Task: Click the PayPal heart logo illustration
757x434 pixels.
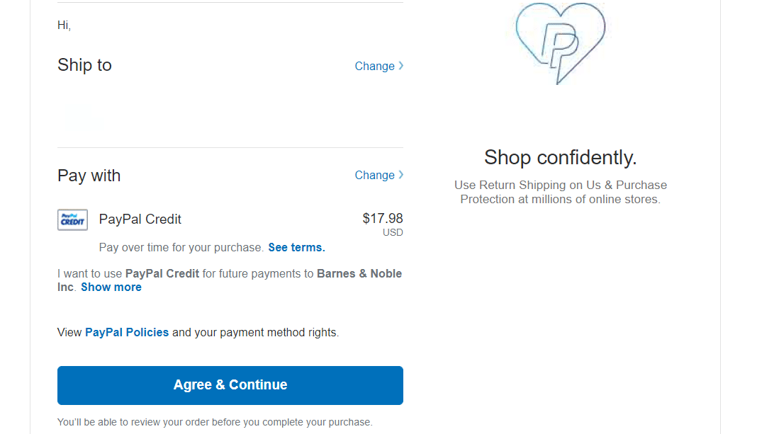Action: pyautogui.click(x=560, y=44)
